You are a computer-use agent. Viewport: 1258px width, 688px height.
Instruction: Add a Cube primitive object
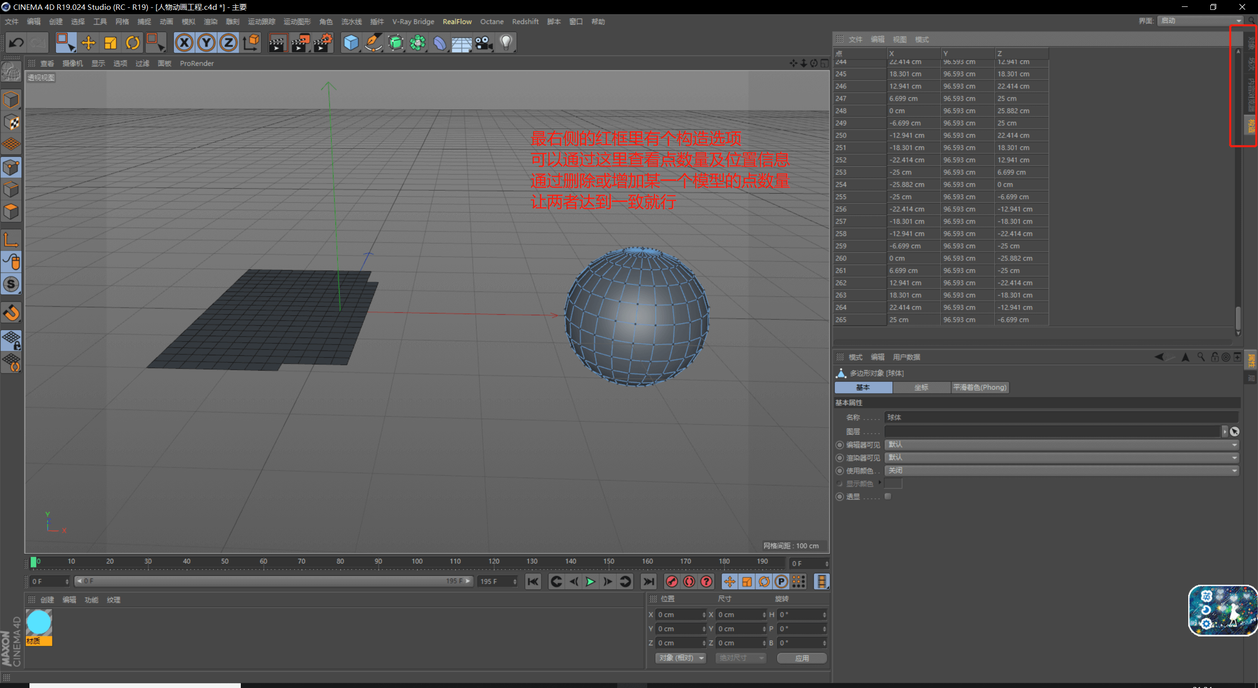coord(351,43)
